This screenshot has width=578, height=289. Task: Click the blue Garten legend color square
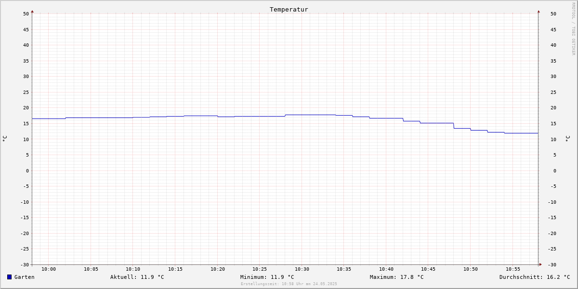tap(9, 277)
